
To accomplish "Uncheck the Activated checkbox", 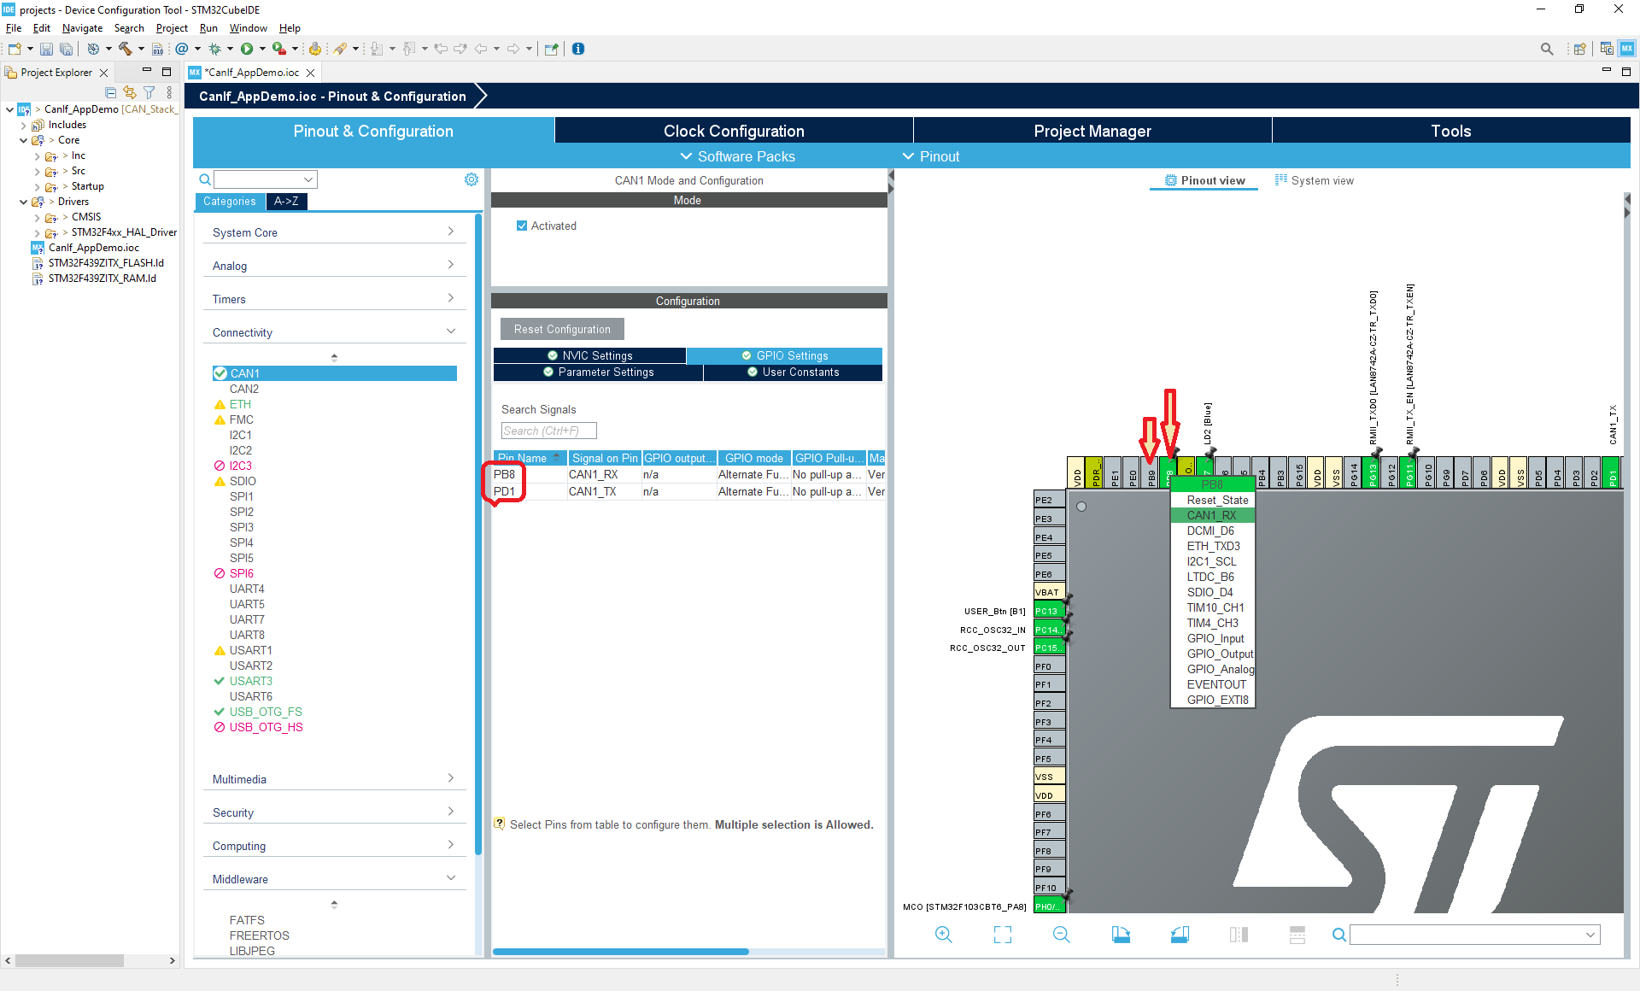I will click(522, 226).
